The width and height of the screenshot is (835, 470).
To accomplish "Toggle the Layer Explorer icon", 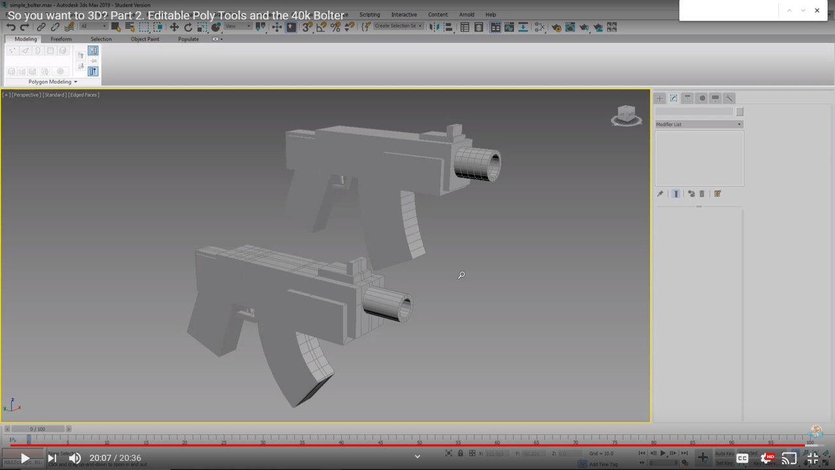I will [479, 27].
